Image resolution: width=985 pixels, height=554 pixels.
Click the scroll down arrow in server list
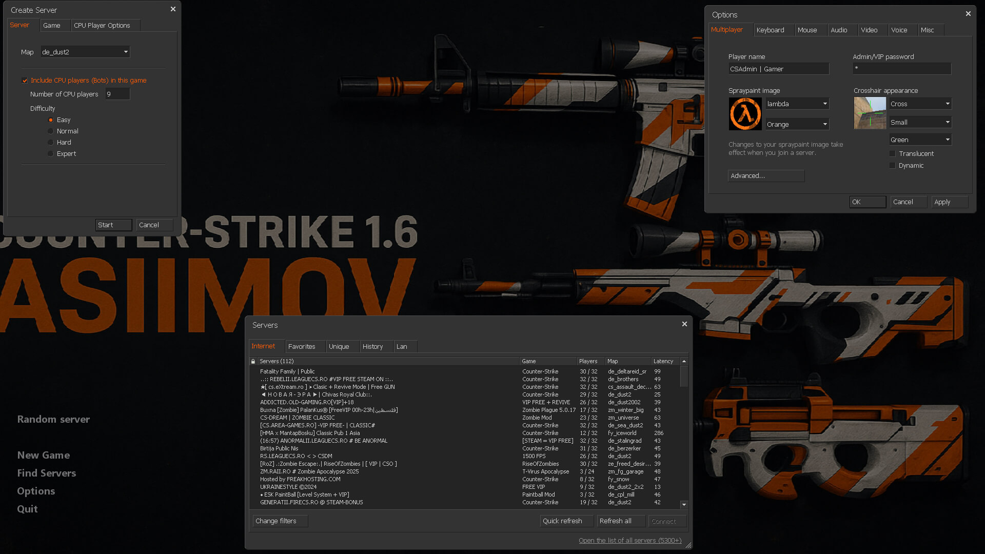(684, 505)
